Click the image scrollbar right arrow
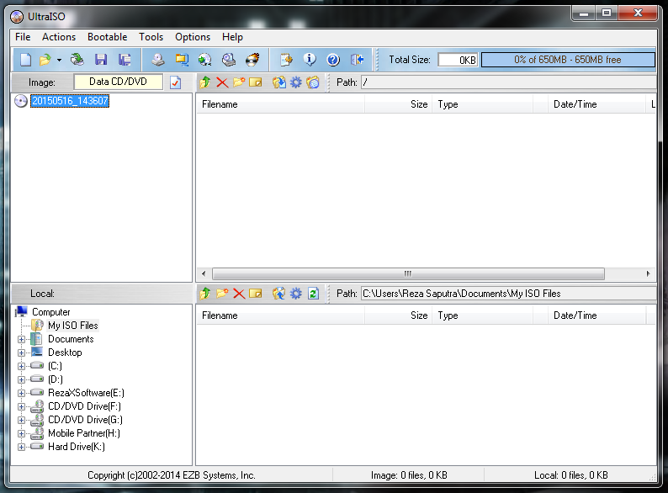This screenshot has width=668, height=493. coord(648,273)
